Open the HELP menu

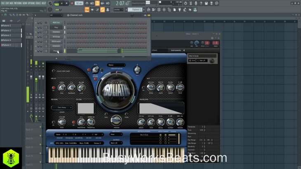tap(44, 3)
